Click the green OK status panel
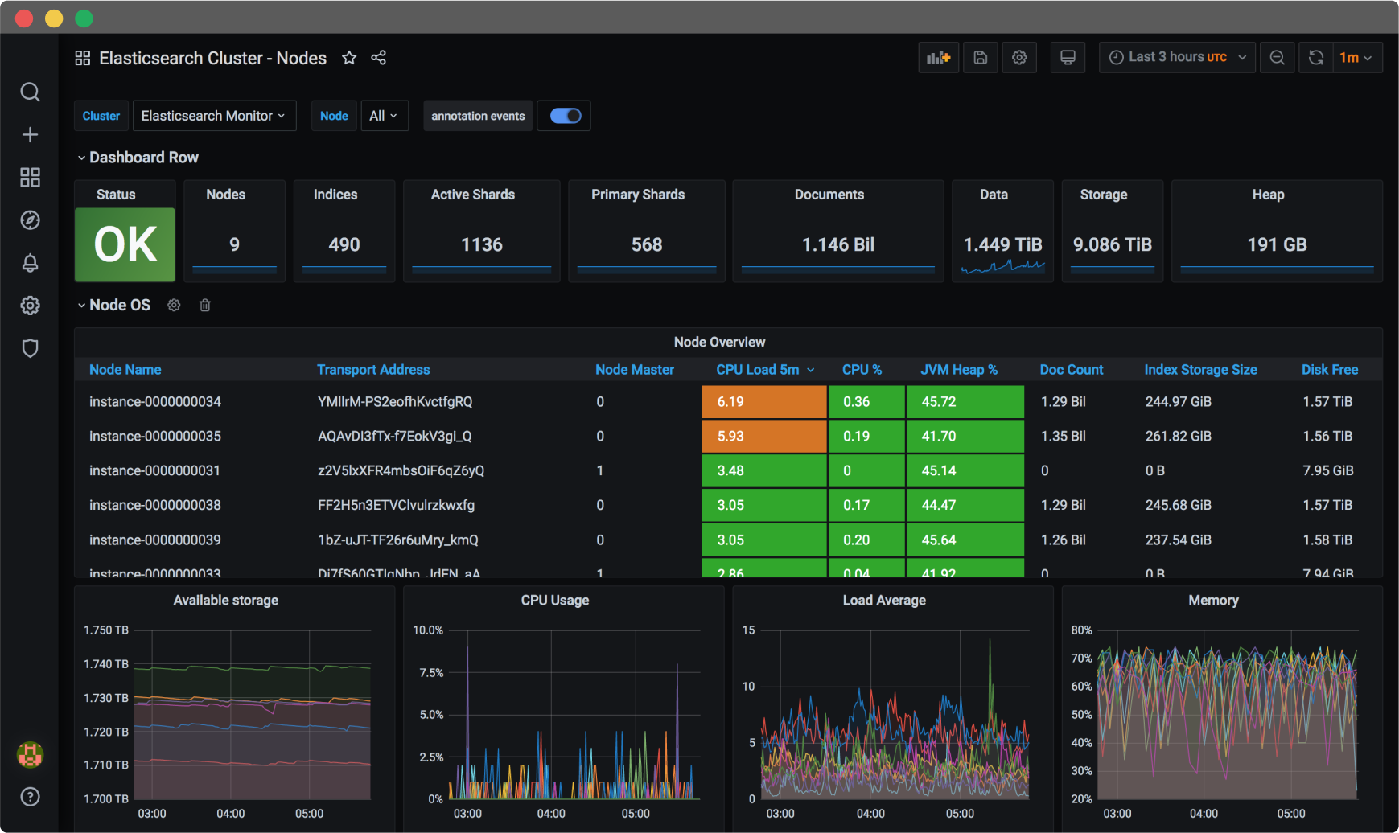 [x=125, y=244]
